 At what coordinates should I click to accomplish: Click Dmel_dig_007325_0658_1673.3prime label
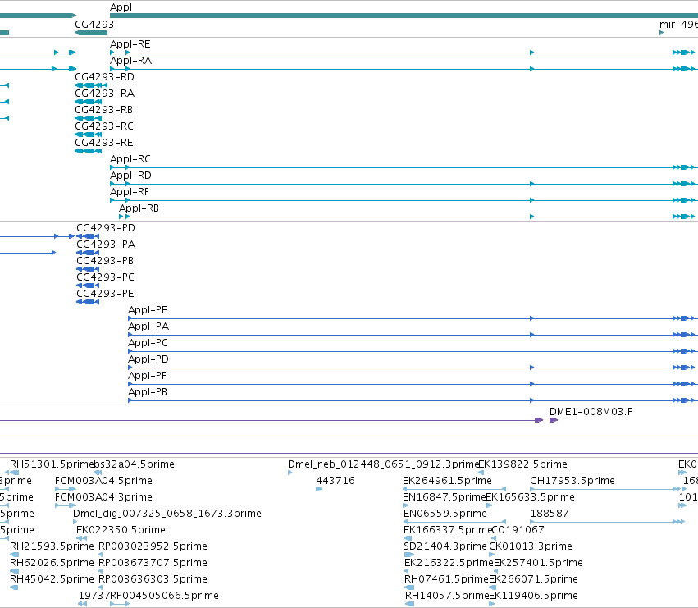167,514
